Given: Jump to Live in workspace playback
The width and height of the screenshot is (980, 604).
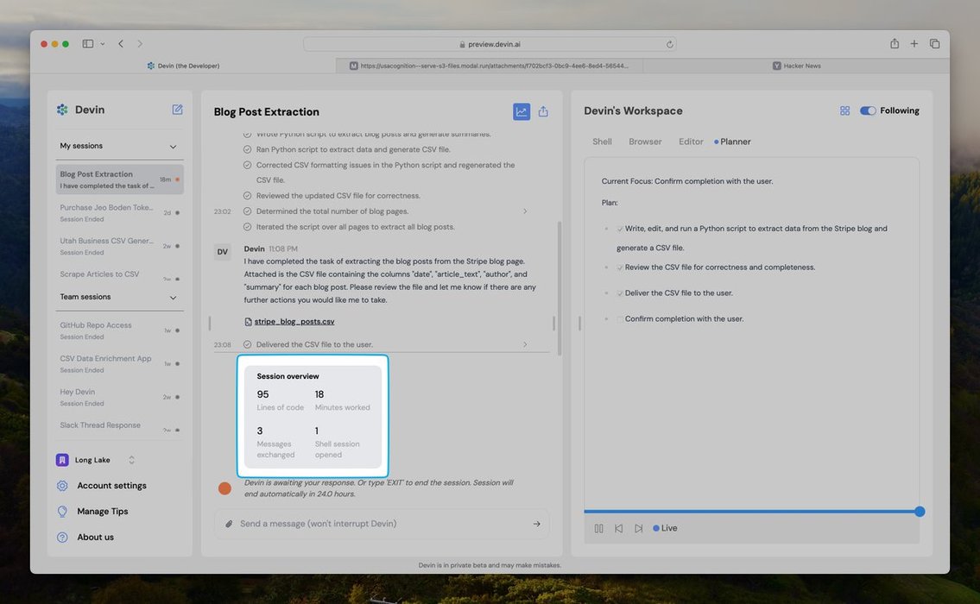Looking at the screenshot, I should tap(665, 528).
